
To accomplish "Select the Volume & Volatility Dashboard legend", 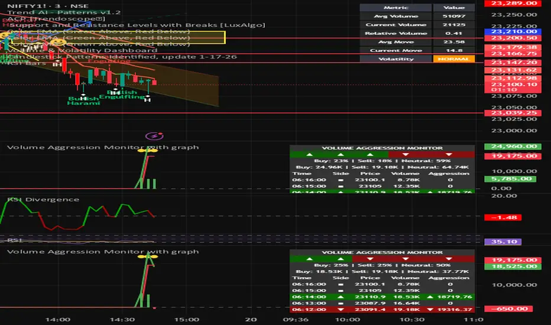I will (x=82, y=50).
